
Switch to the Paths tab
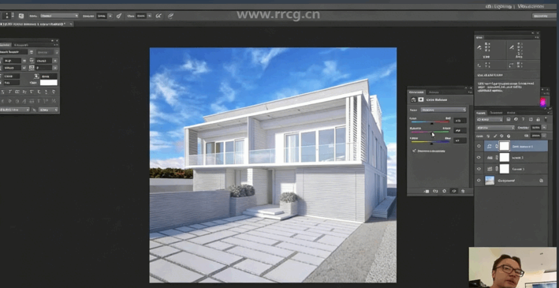tap(511, 112)
